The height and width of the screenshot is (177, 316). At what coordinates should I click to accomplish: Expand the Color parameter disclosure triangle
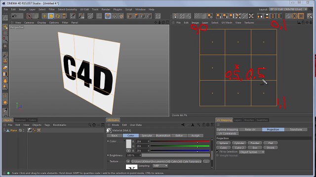(124, 141)
